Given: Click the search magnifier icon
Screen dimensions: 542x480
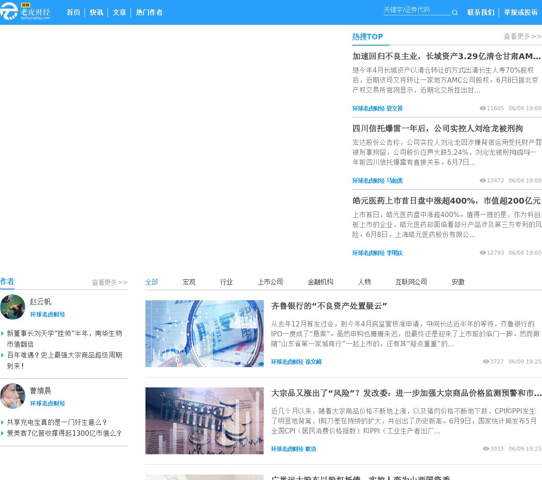Looking at the screenshot, I should (x=455, y=13).
